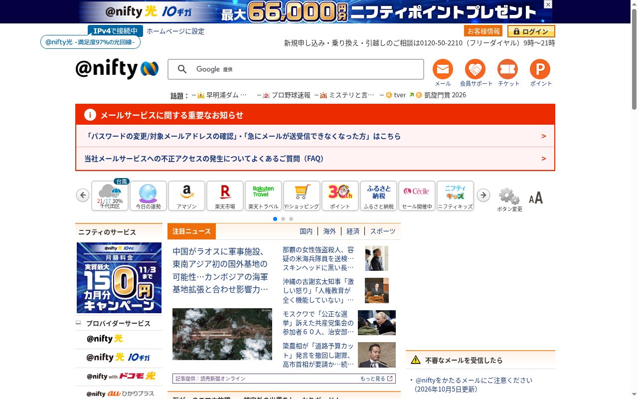
Task: Switch to the 国内 news tab
Action: click(x=306, y=231)
